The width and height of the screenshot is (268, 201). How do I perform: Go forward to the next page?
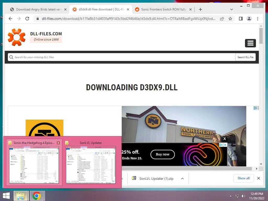pos(19,19)
